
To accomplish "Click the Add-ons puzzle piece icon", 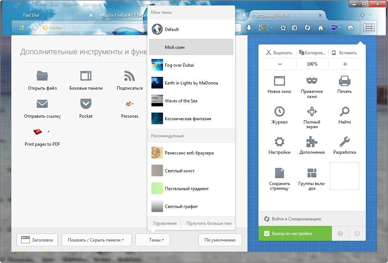I will [x=312, y=142].
